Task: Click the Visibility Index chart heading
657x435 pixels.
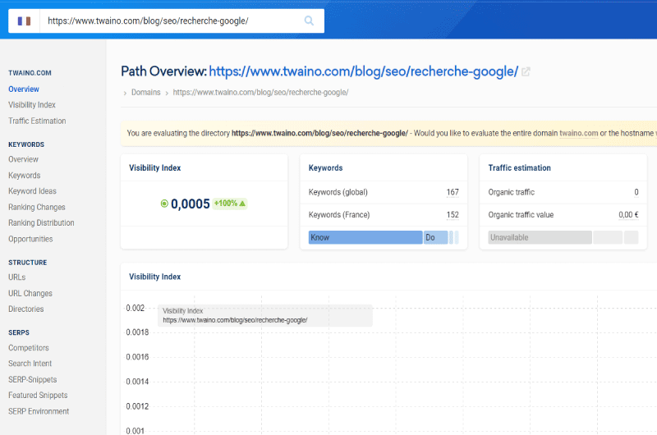Action: tap(155, 277)
